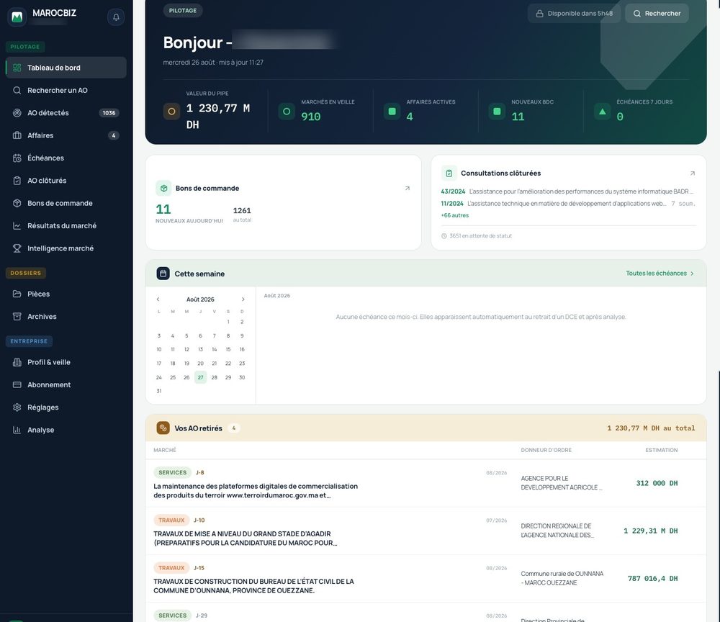Open Tableau de bord in sidebar
Image resolution: width=720 pixels, height=622 pixels.
coord(66,68)
